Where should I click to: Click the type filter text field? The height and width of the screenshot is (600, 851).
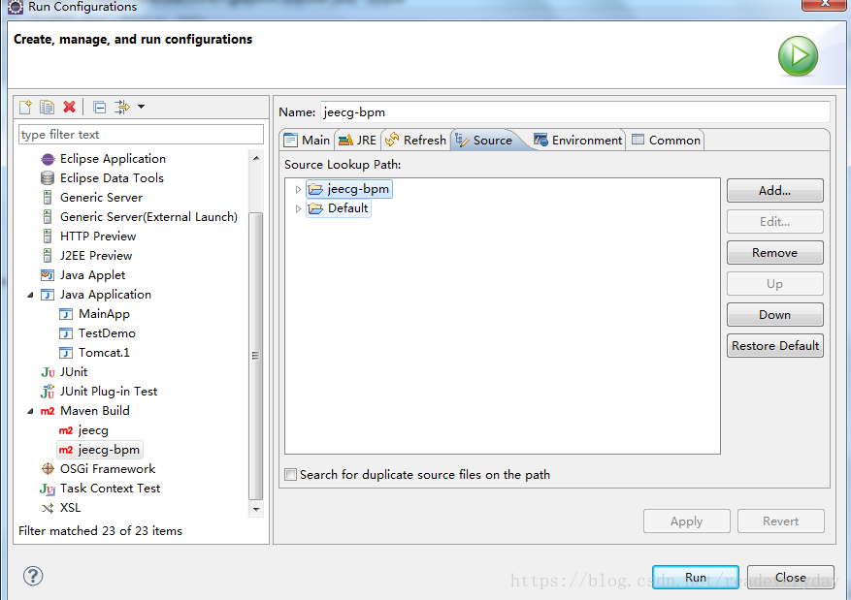click(141, 135)
